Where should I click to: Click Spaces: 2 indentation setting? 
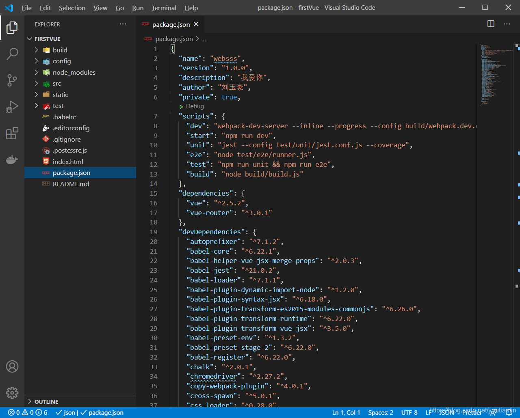[x=381, y=413]
